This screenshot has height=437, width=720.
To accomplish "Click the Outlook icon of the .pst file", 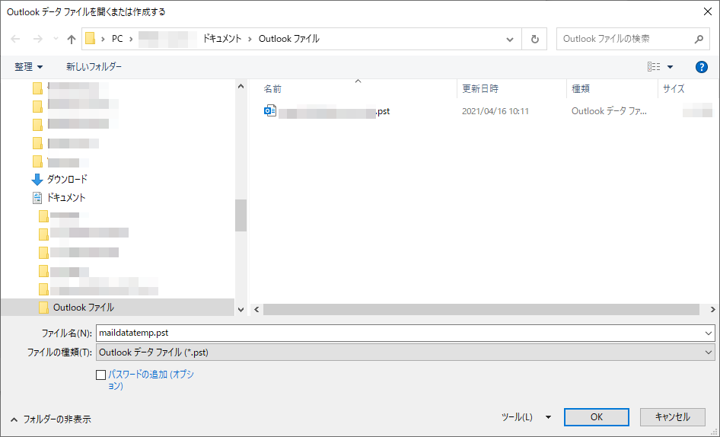I will click(270, 110).
